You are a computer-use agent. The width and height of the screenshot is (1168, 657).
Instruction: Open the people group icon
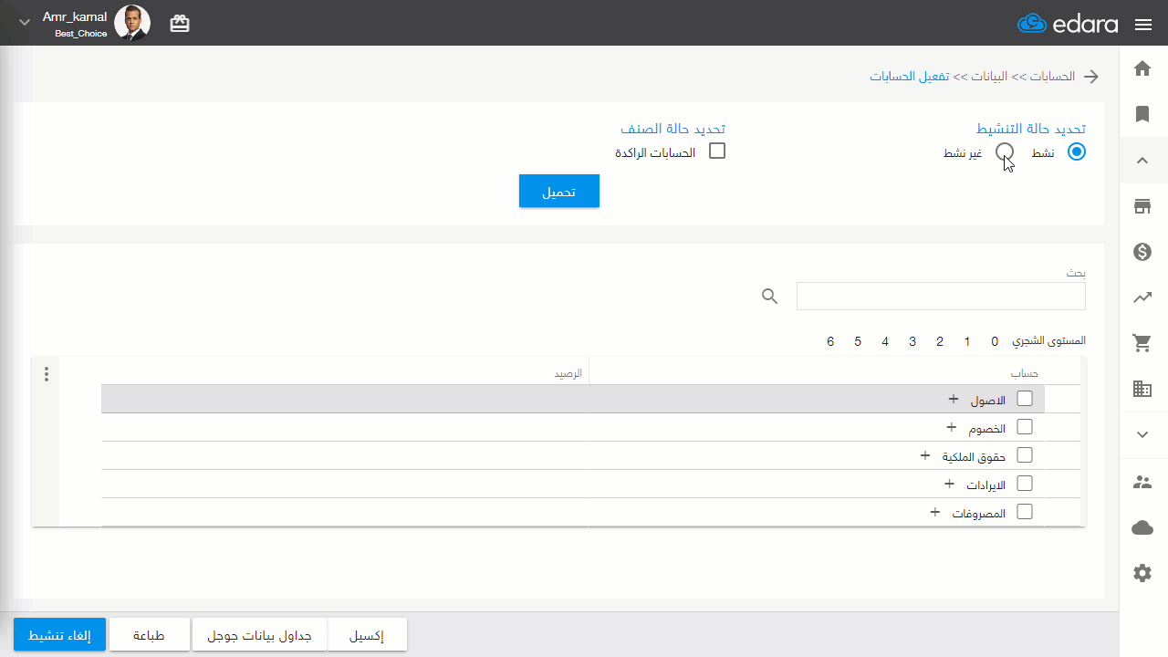click(1142, 481)
